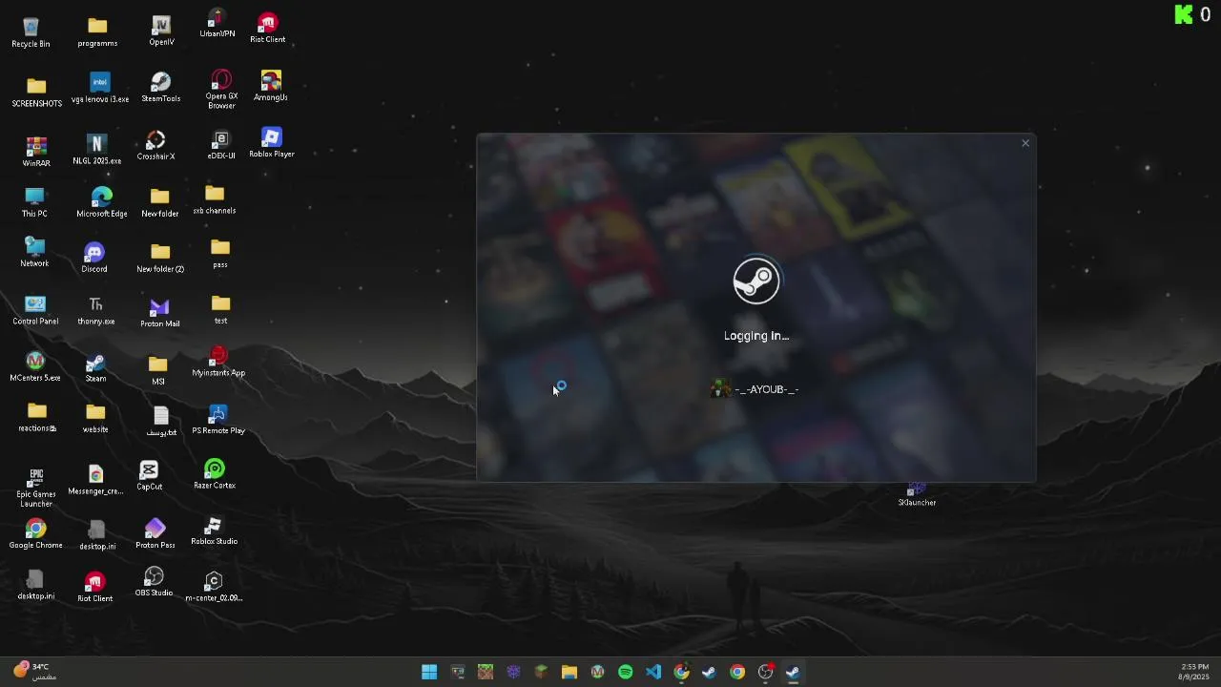Viewport: 1221px width, 687px height.
Task: Open the Epic Games Launcher shortcut
Action: pyautogui.click(x=36, y=487)
